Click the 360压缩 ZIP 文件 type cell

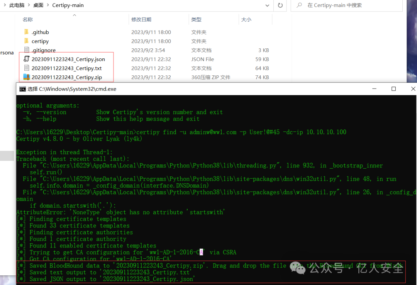point(211,77)
